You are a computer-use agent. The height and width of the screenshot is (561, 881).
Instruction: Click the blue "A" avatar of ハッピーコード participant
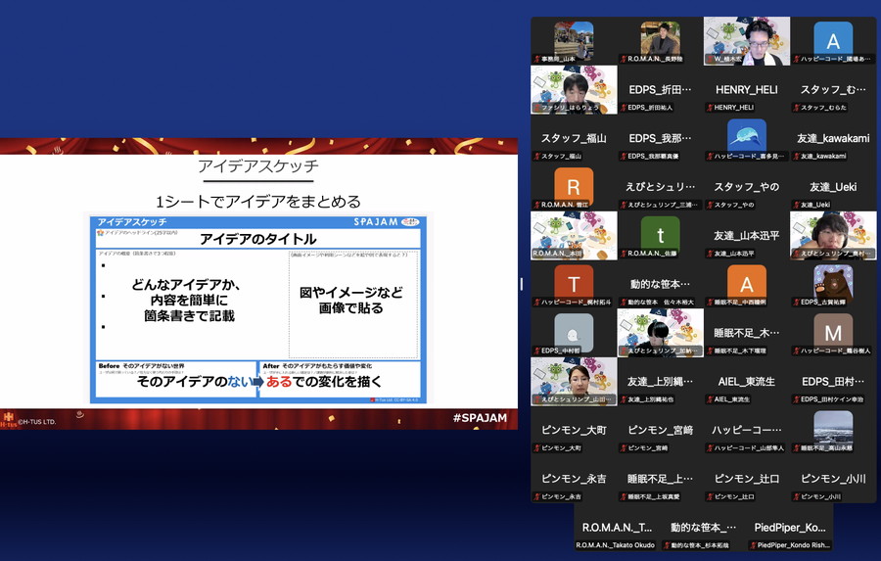click(x=833, y=41)
